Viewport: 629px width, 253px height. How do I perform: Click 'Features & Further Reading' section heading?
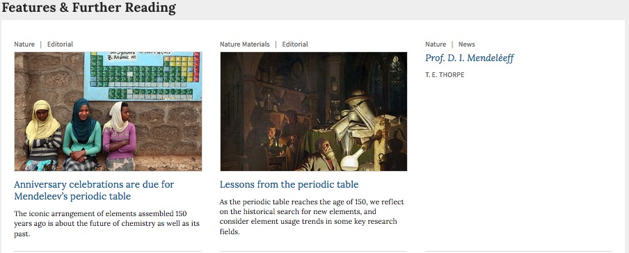(x=88, y=8)
